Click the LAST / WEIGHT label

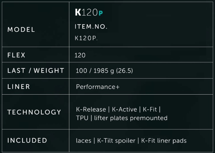pos(36,71)
